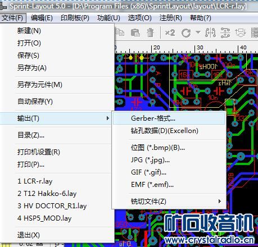The image size is (258, 247).
Task: Select 保存(S) to save the layout
Action: [x=57, y=56]
